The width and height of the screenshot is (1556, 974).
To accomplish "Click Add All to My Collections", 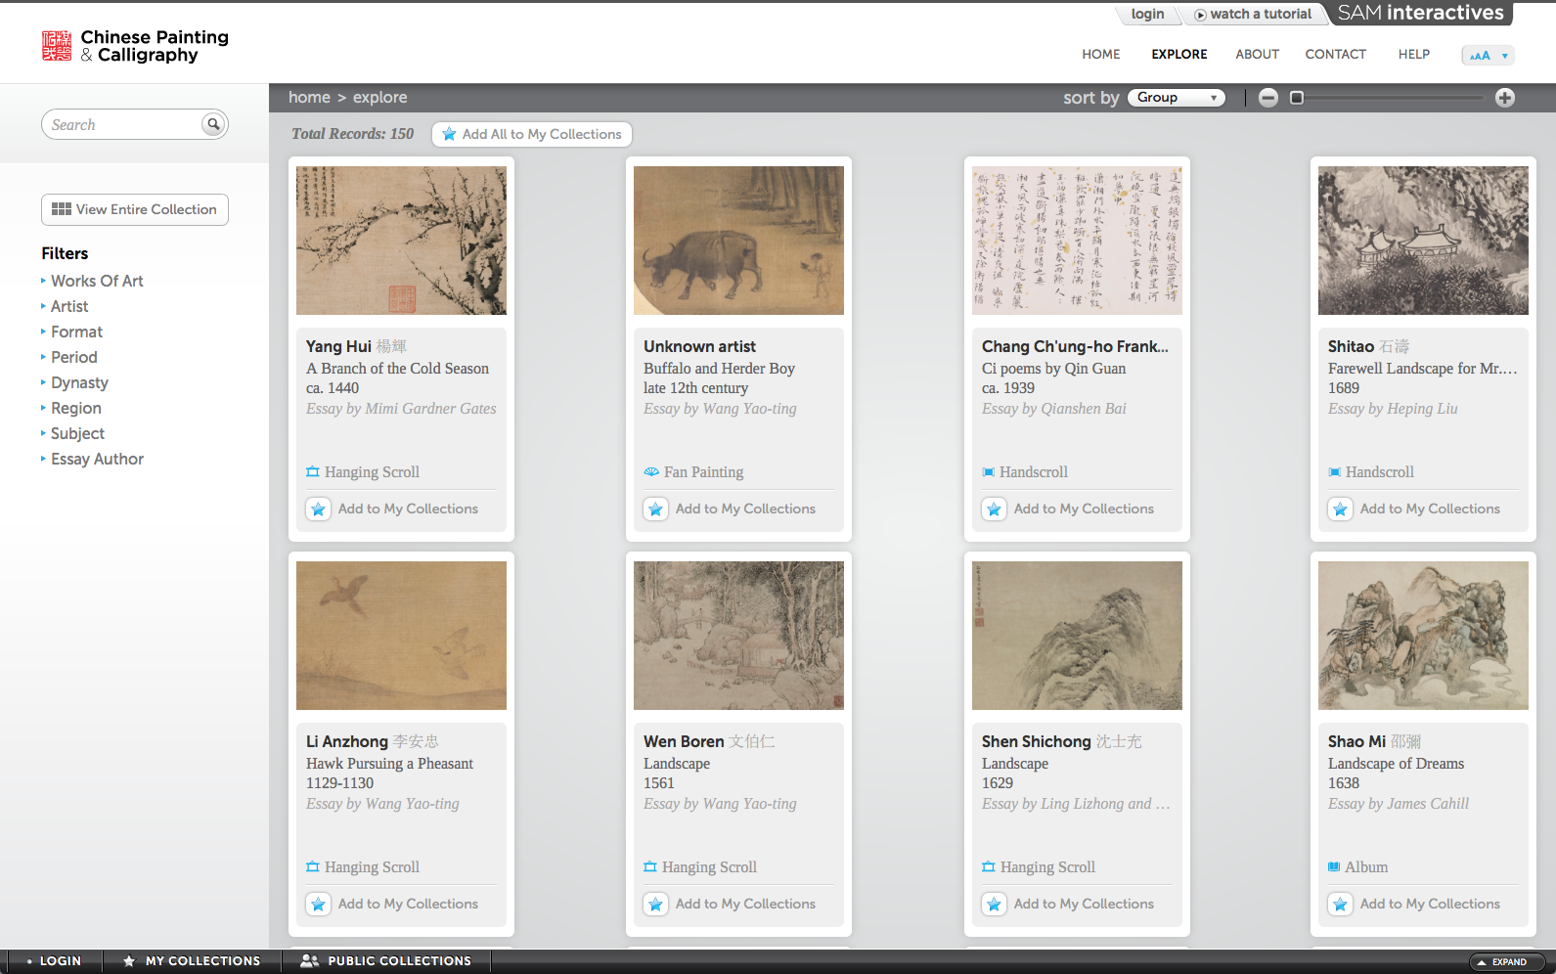I will (x=531, y=134).
